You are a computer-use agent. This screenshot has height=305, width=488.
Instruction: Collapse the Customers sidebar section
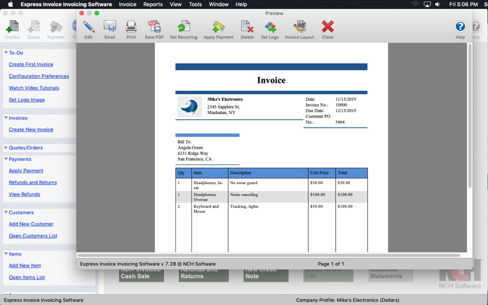(6, 212)
